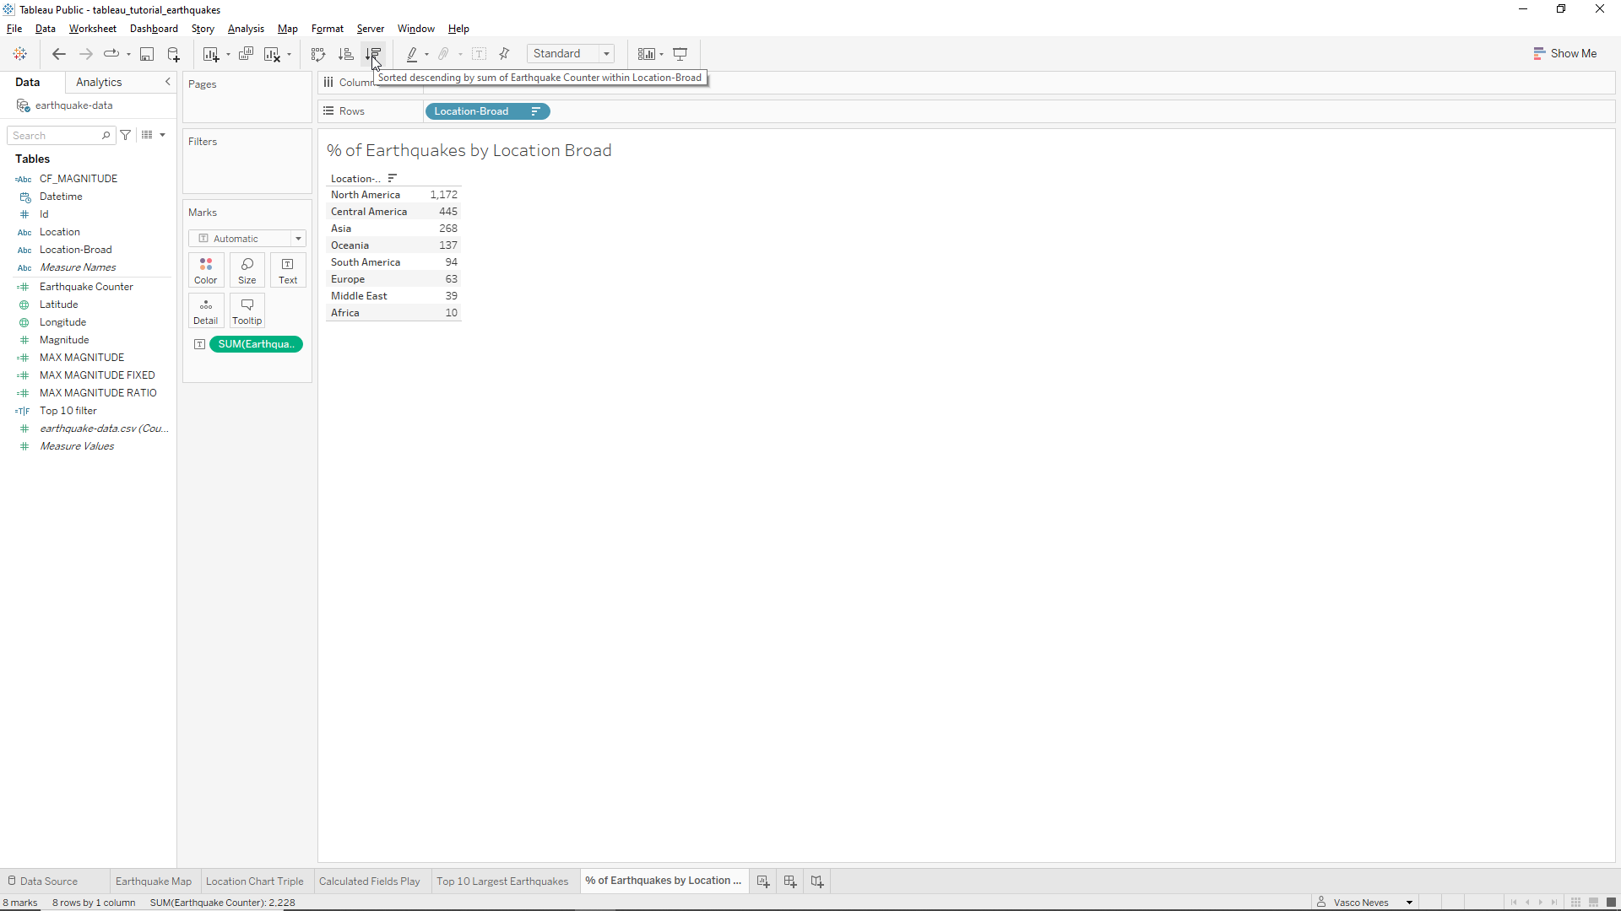Open the Worksheet menu
Image resolution: width=1621 pixels, height=911 pixels.
tap(93, 29)
